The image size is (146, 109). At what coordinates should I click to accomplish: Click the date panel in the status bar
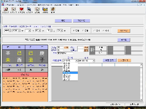115,104
